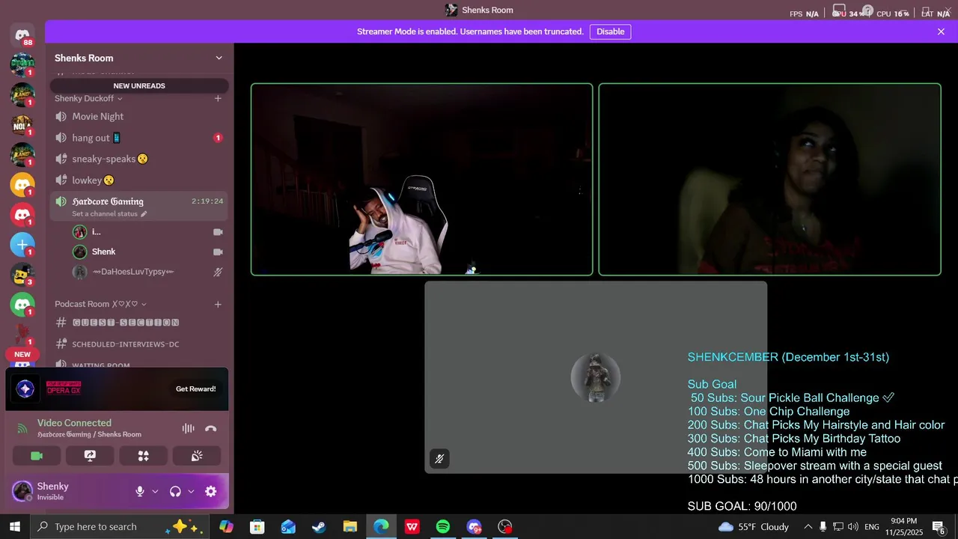Click muted mic badge on gray tile
This screenshot has height=539, width=958.
coord(439,459)
